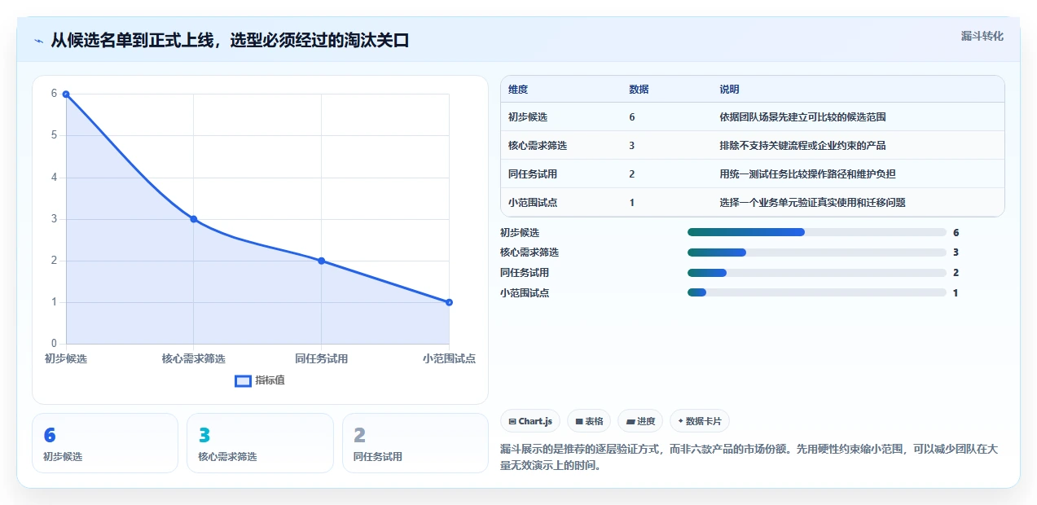Click the 小范围试点 progress bar
The image size is (1037, 505).
coord(817,292)
